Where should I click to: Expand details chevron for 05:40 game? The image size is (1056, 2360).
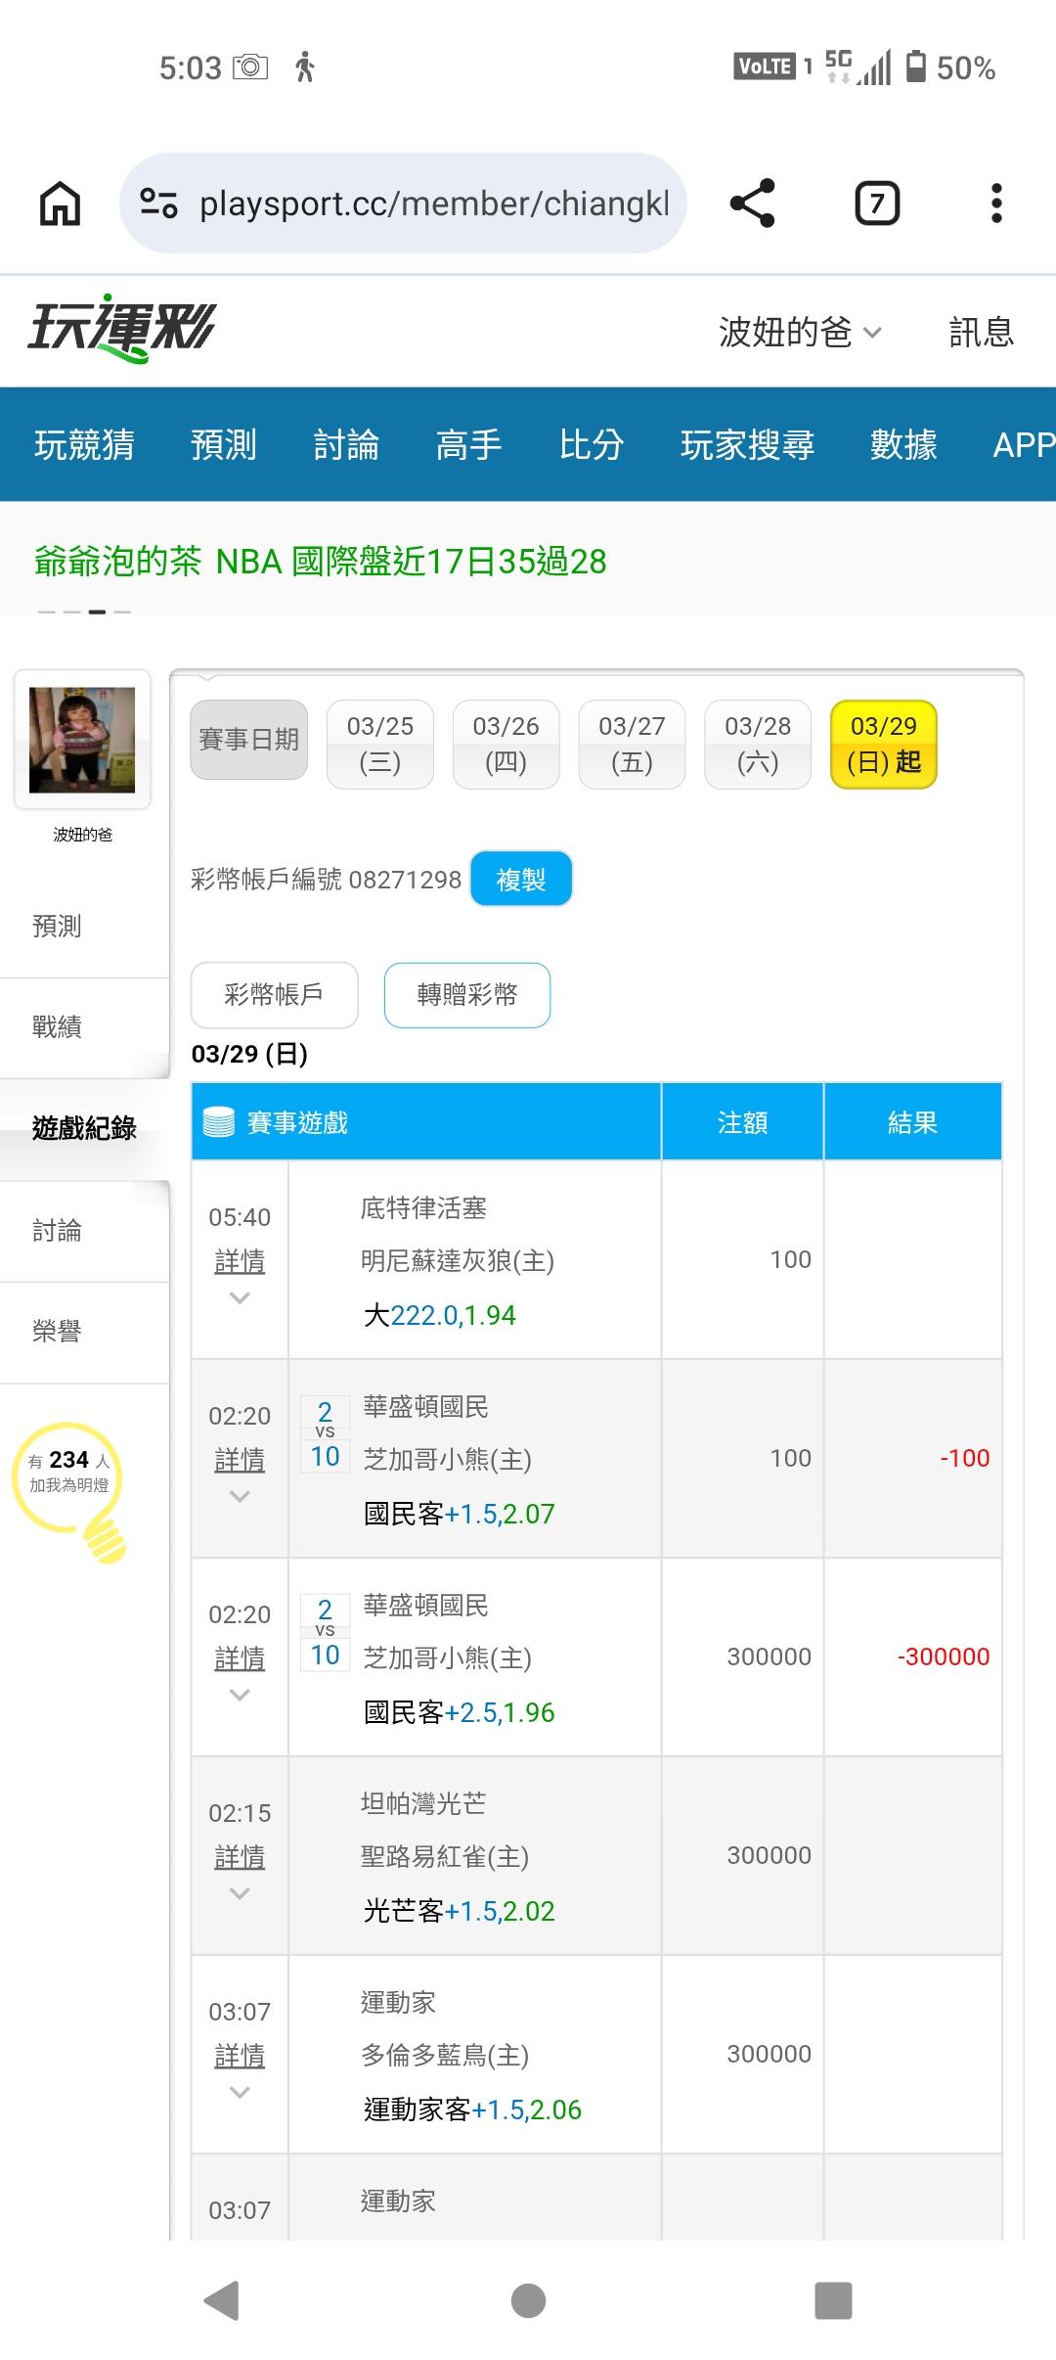click(240, 1298)
